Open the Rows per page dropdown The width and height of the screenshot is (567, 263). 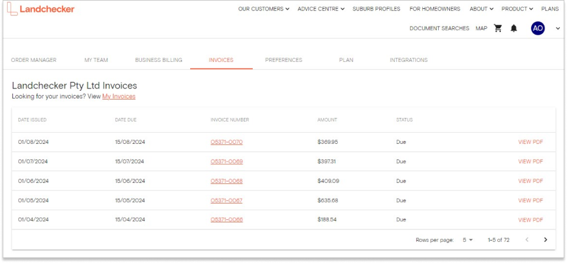468,240
